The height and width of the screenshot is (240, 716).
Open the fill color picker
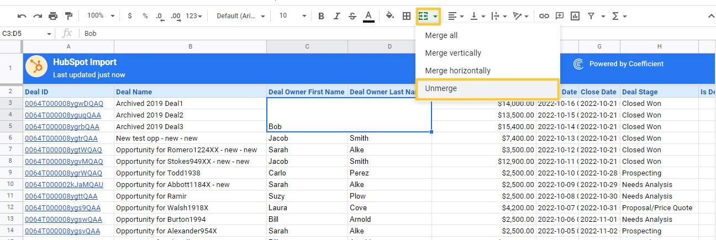point(390,16)
